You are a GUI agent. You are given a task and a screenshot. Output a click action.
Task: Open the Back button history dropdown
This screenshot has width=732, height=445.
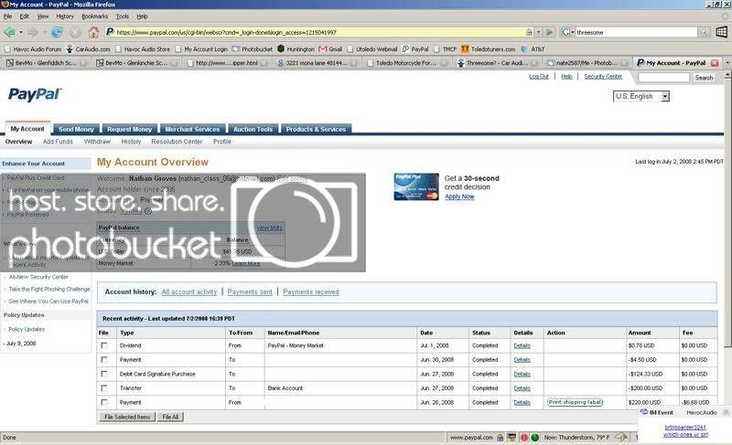coord(21,33)
